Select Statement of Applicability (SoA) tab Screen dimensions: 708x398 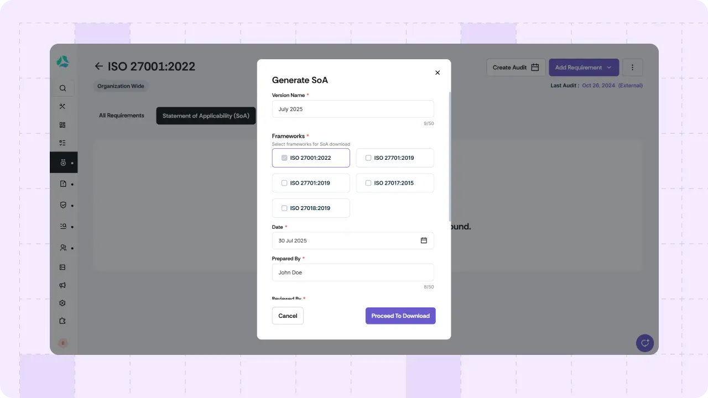point(206,116)
